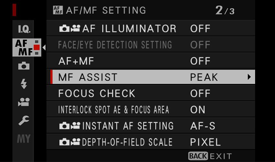Open the movie settings camcorder icon
Image resolution: width=275 pixels, height=162 pixels.
tap(24, 102)
